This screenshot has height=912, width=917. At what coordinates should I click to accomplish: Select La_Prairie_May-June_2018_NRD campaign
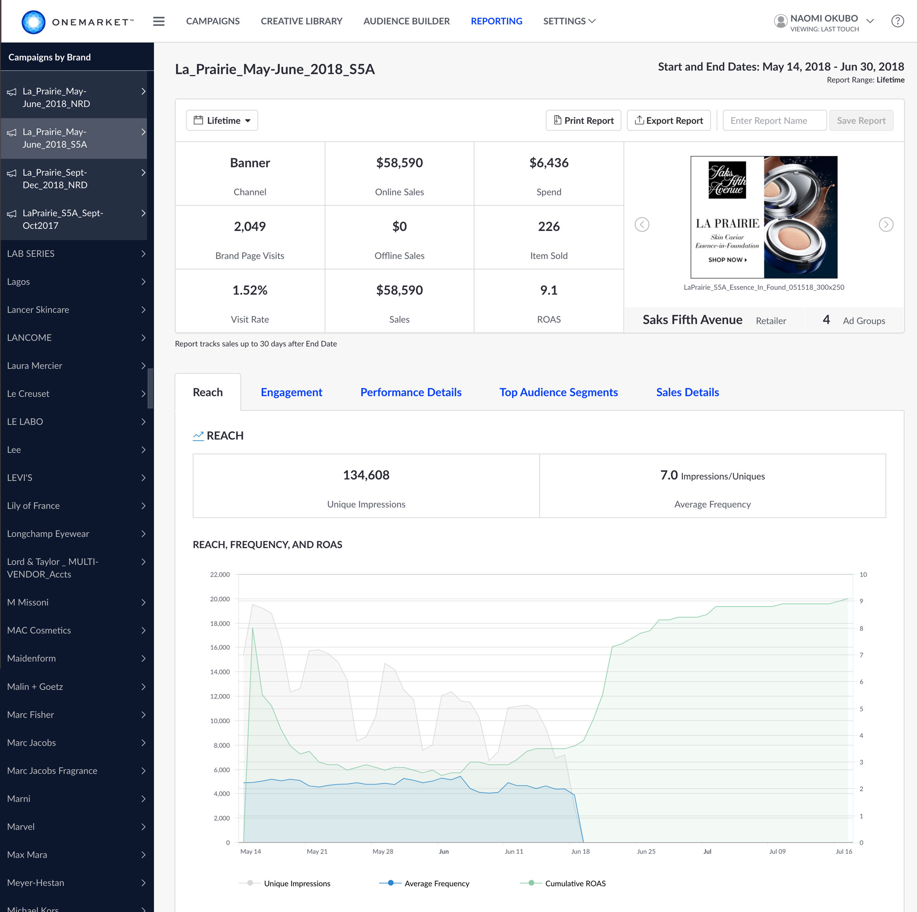click(73, 98)
